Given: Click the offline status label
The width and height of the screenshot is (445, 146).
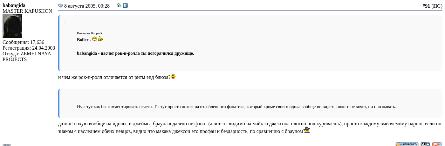Looking at the screenshot, I should (x=7, y=145).
